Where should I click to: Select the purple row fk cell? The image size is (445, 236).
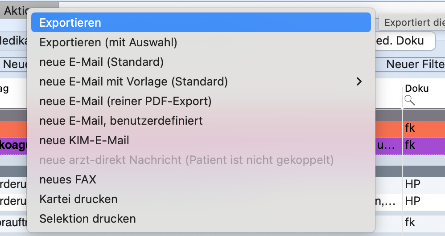tap(424, 145)
